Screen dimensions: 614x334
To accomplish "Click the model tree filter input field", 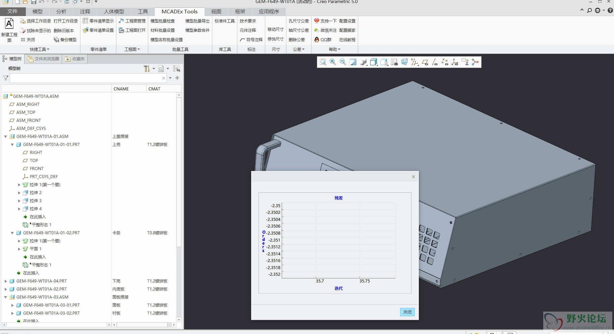I will 88,78.
